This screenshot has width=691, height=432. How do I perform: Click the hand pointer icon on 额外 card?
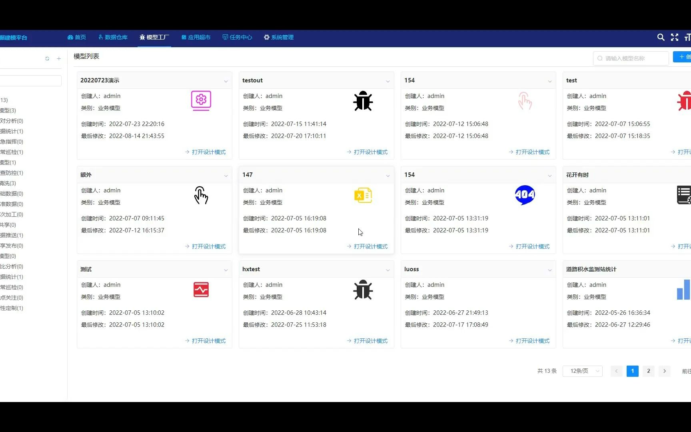pos(201,195)
